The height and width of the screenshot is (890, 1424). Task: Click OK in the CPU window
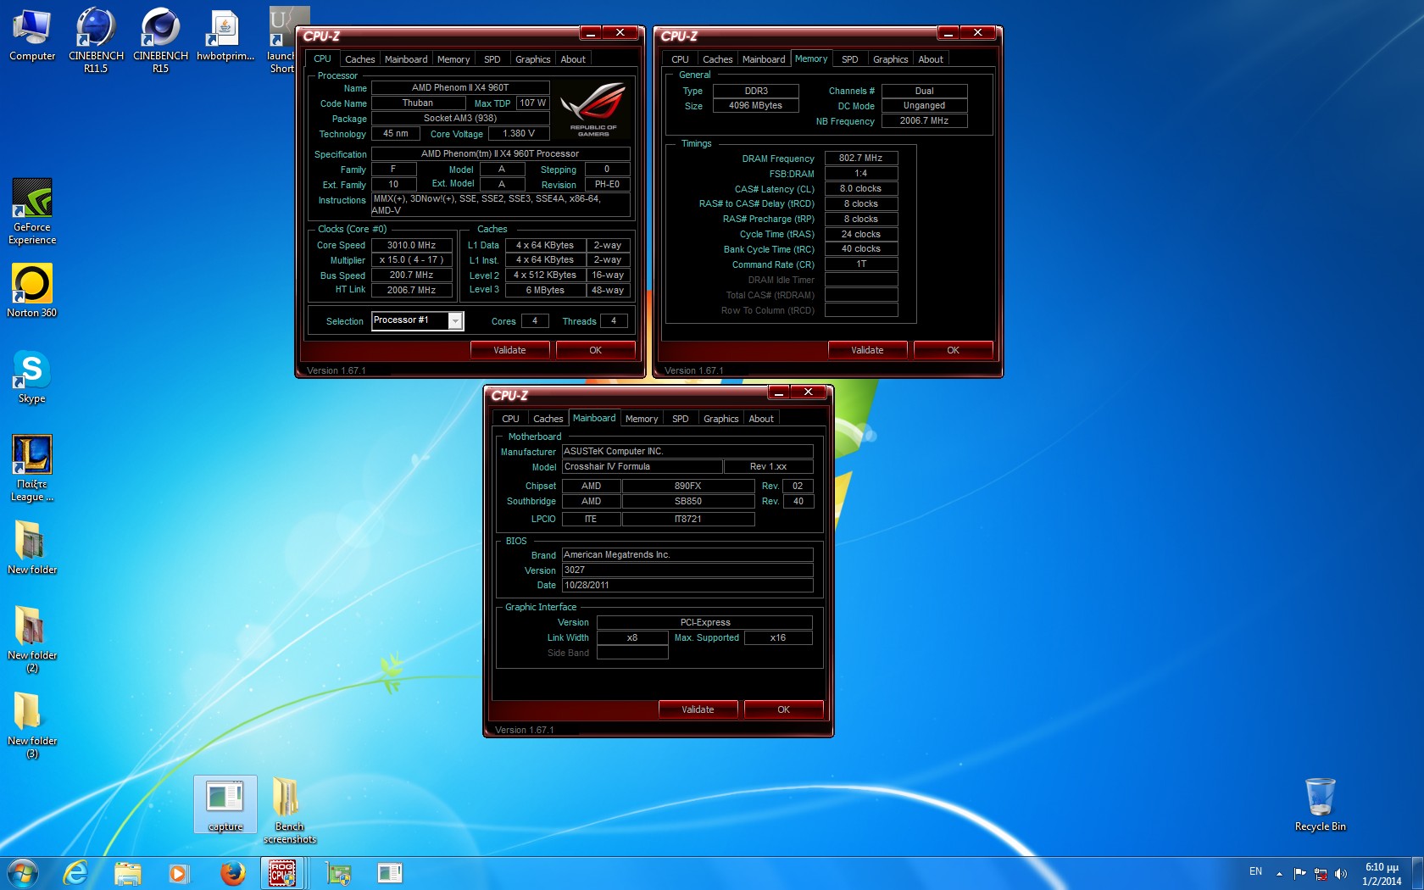[x=596, y=350]
